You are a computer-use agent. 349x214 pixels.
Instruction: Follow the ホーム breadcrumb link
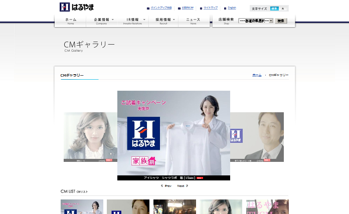(x=257, y=75)
